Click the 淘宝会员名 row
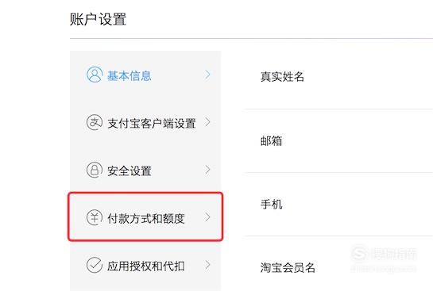This screenshot has width=433, height=291. (339, 264)
